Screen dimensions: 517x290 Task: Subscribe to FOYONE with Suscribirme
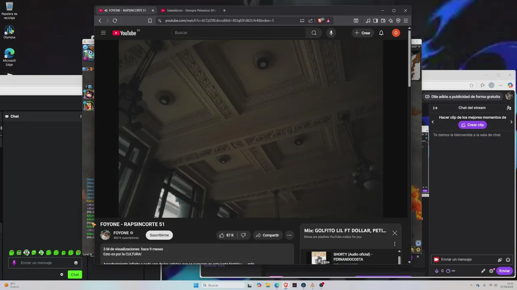click(x=159, y=235)
